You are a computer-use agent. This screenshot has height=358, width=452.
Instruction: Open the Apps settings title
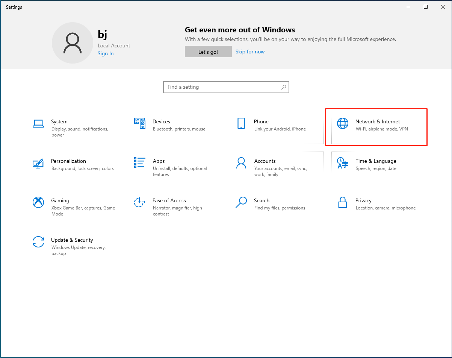coord(159,161)
